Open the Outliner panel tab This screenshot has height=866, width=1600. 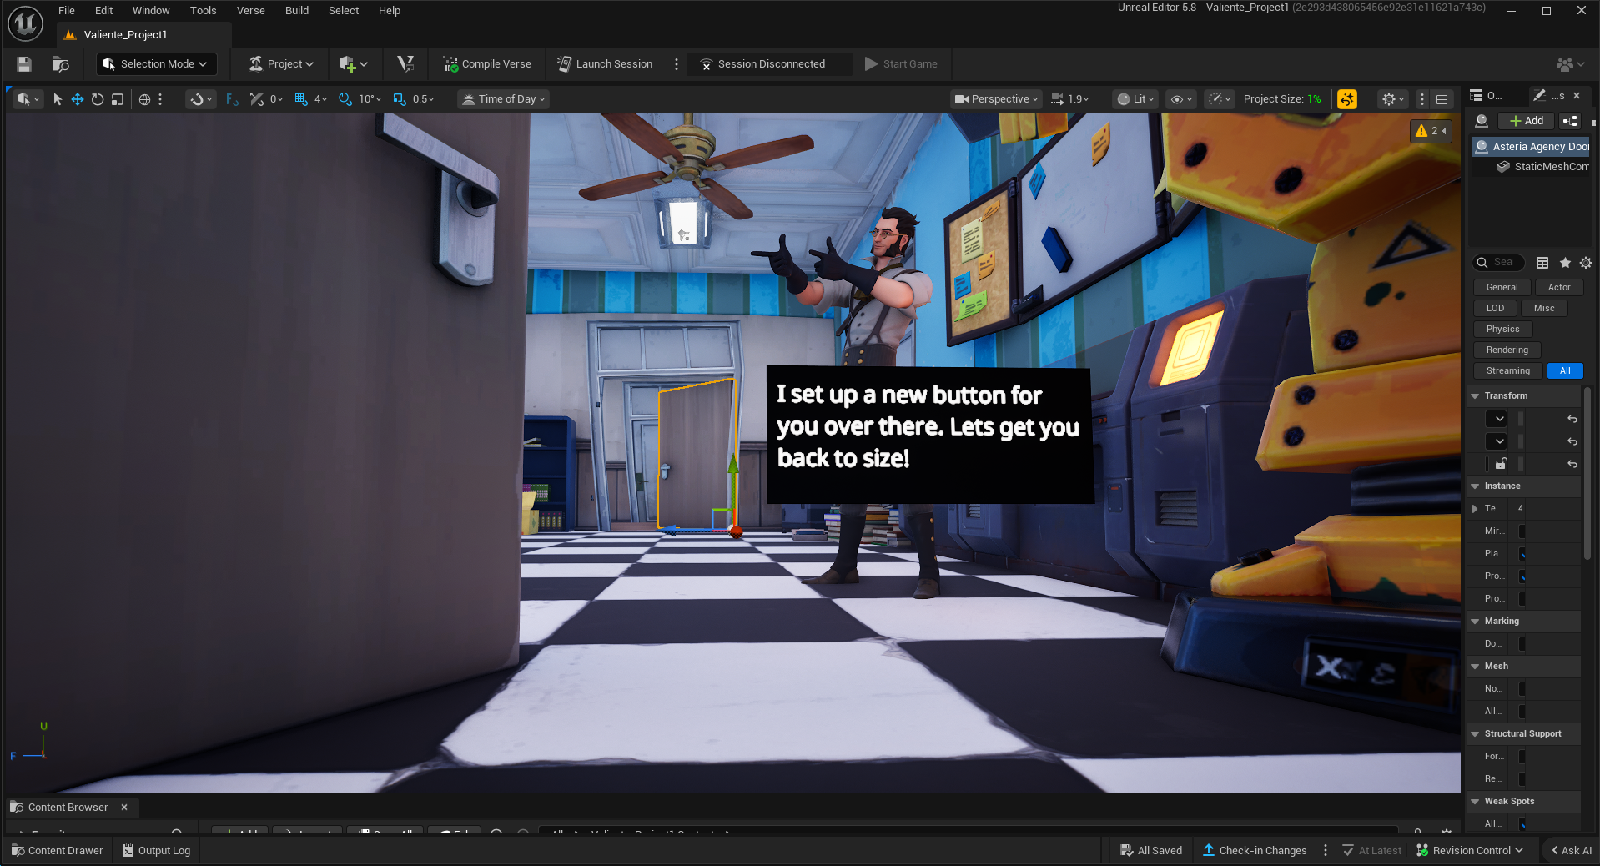tap(1487, 96)
